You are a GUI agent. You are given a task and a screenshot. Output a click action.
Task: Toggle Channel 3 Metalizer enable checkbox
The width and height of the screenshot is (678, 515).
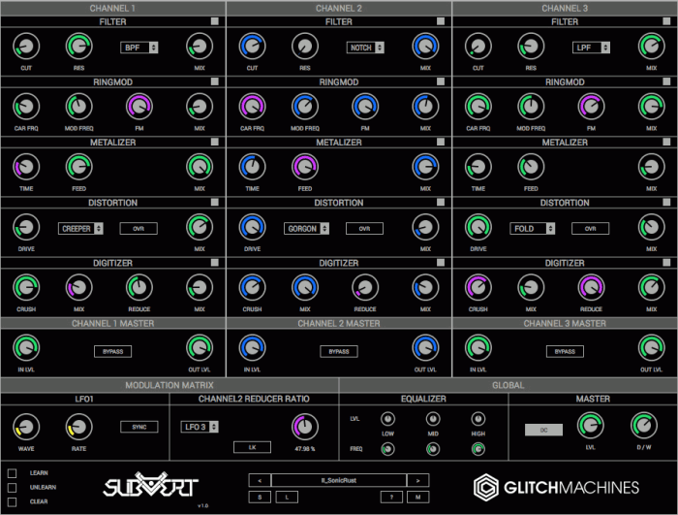[x=666, y=142]
